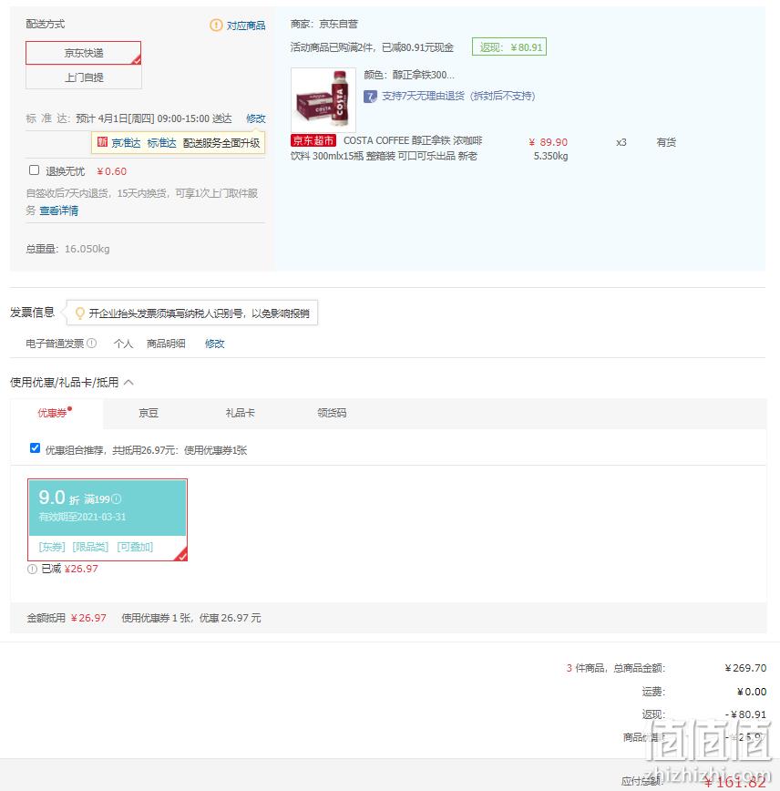Screen dimensions: 780x791
Task: Click the info icon beside 满199 on coupon
Action: coord(117,498)
